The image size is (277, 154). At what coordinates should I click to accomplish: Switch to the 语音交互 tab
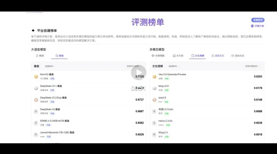point(218,56)
